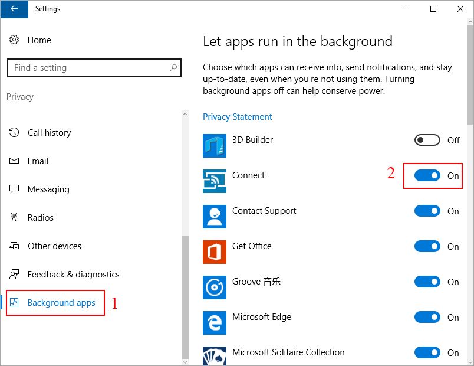Image resolution: width=474 pixels, height=366 pixels.
Task: Go to Messaging privacy settings
Action: coord(48,189)
